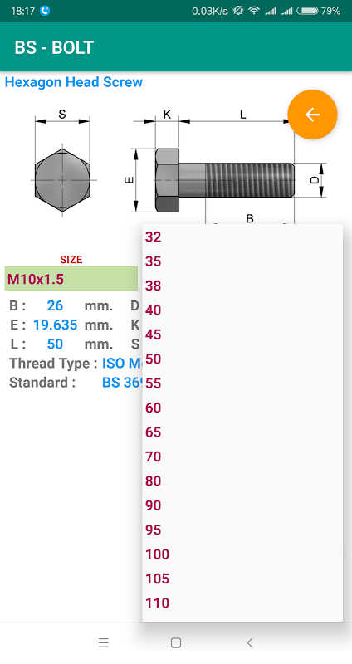This screenshot has width=352, height=664.
Task: Tap the hexagon head top-view drawing
Action: click(x=62, y=162)
